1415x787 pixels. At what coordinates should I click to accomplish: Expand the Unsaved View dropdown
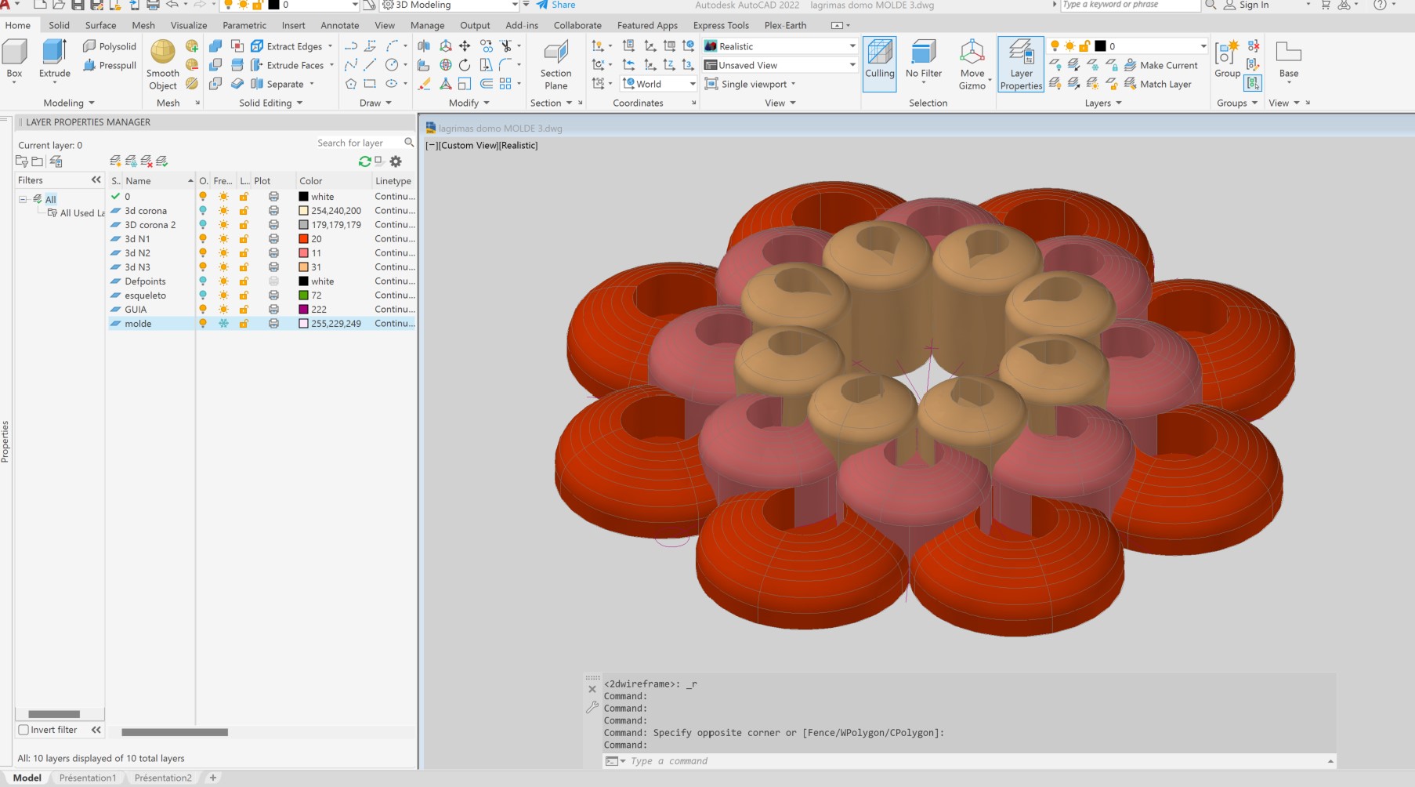pyautogui.click(x=852, y=65)
